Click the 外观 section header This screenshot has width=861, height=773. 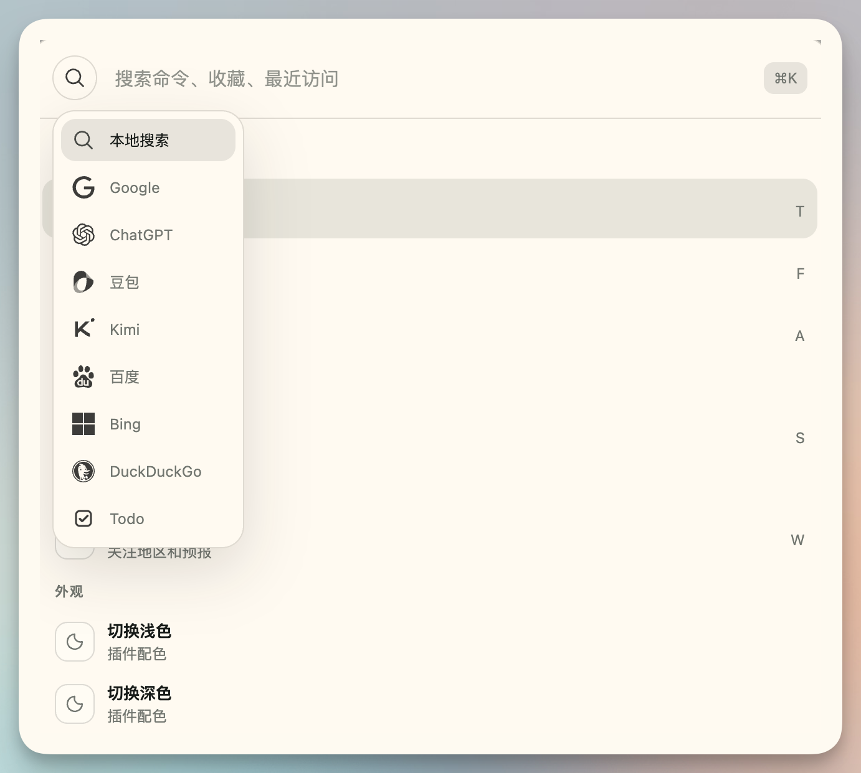69,591
